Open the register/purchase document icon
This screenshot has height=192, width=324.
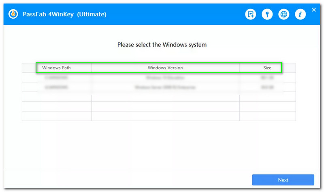point(250,14)
